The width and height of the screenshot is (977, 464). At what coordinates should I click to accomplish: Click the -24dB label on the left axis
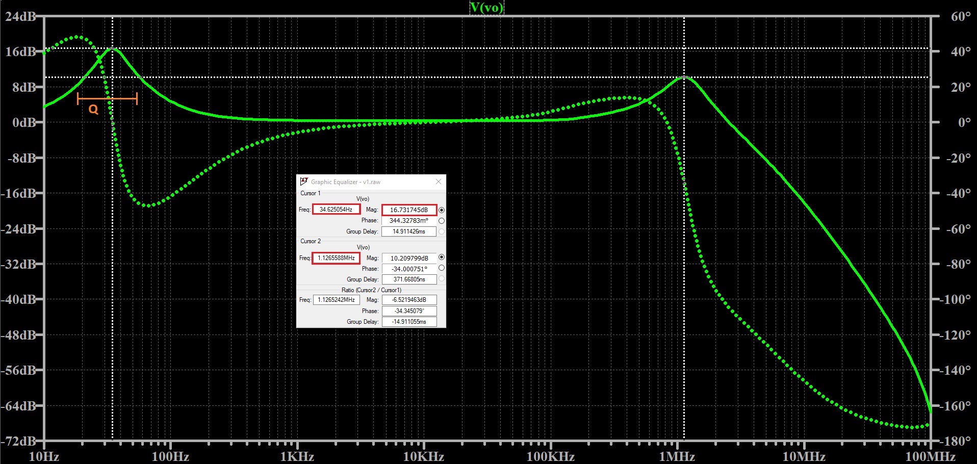coord(19,228)
